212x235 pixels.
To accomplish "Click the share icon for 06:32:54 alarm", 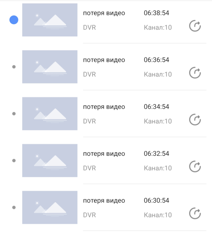I will click(195, 167).
